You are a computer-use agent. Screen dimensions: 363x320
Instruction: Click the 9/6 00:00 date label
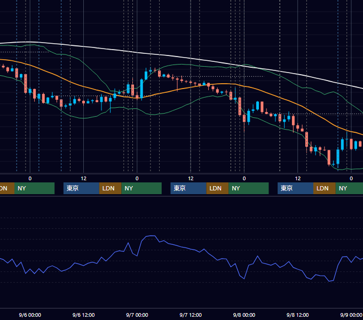pos(30,315)
